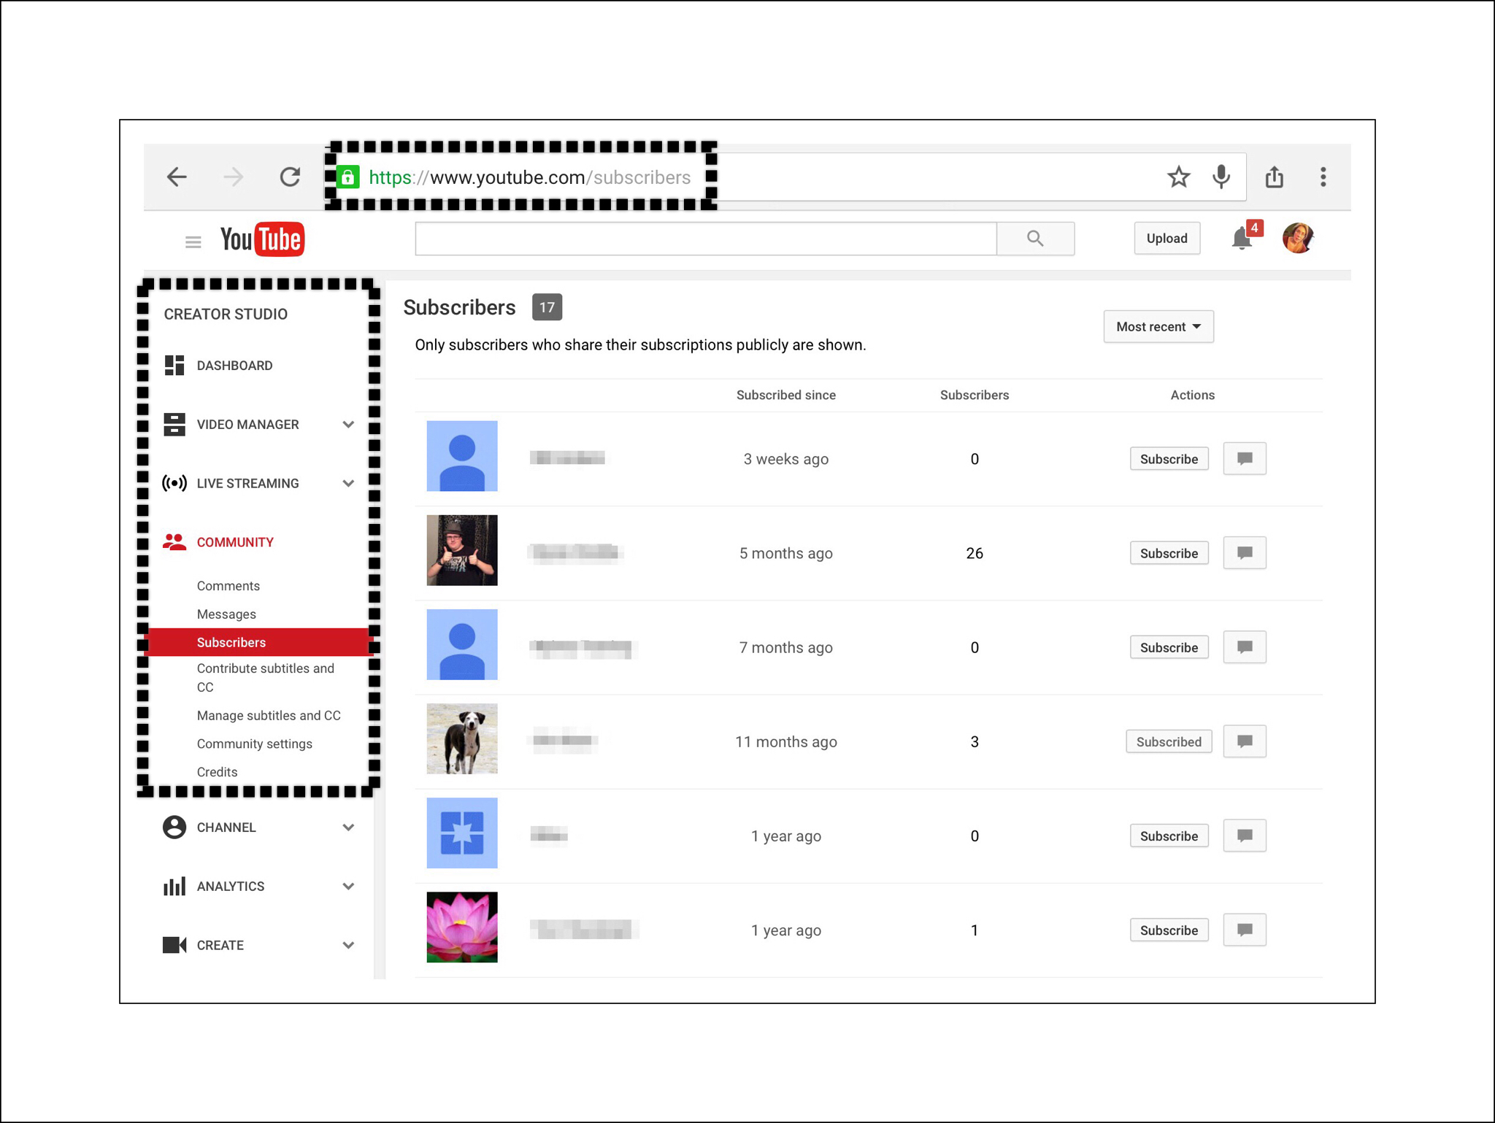Image resolution: width=1495 pixels, height=1123 pixels.
Task: Open the browser share icon
Action: [1275, 177]
